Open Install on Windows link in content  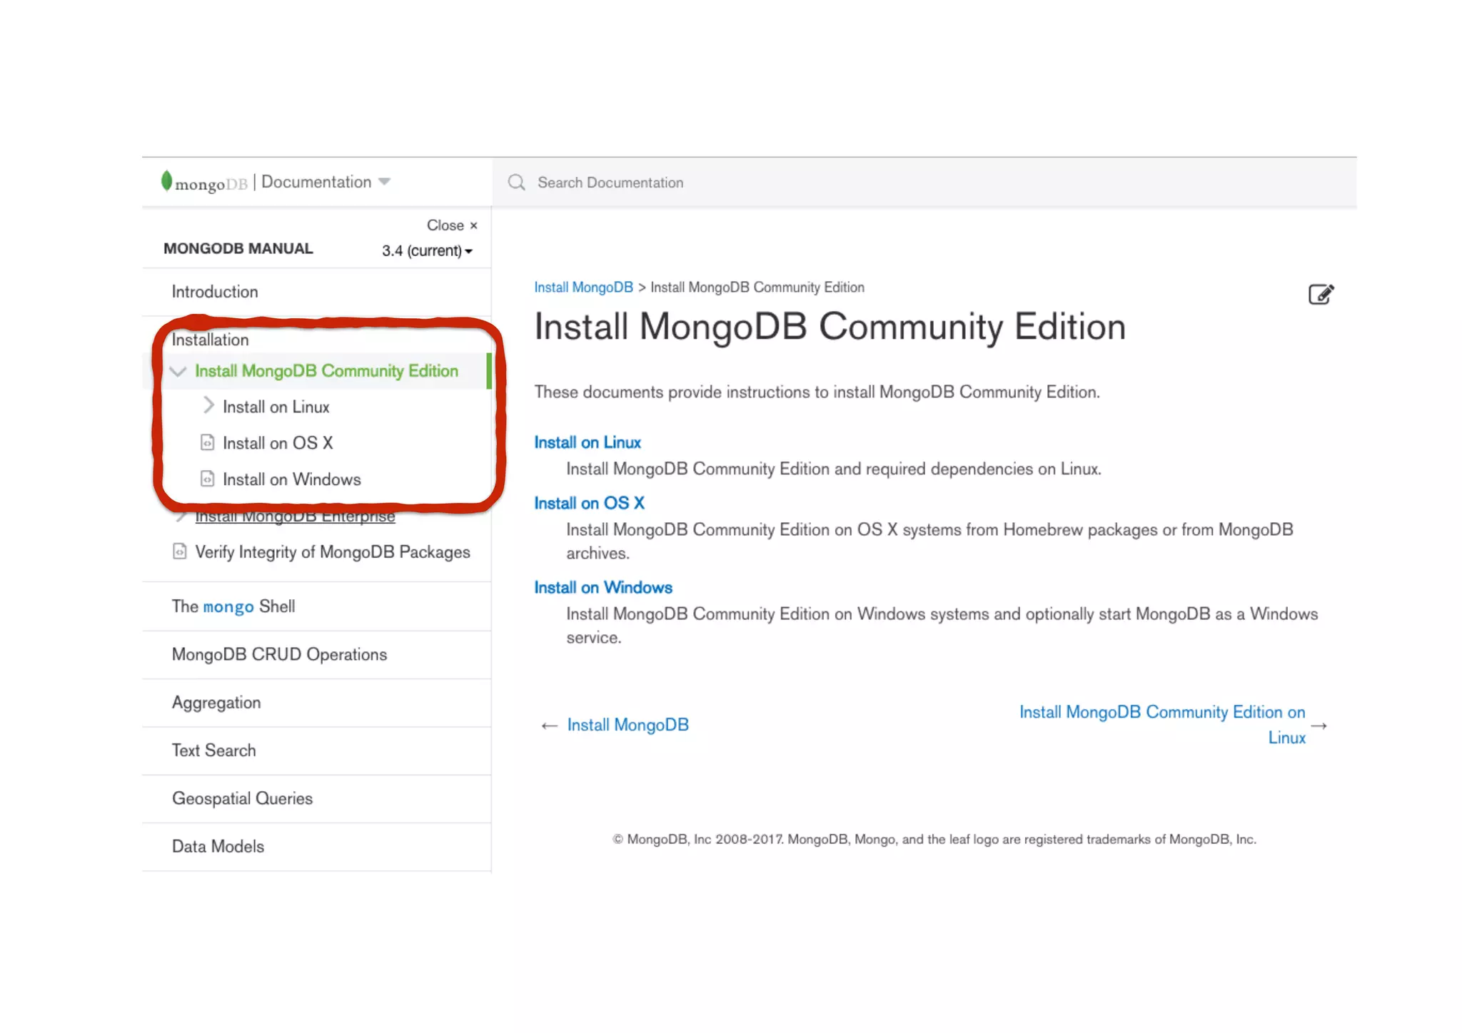(603, 587)
